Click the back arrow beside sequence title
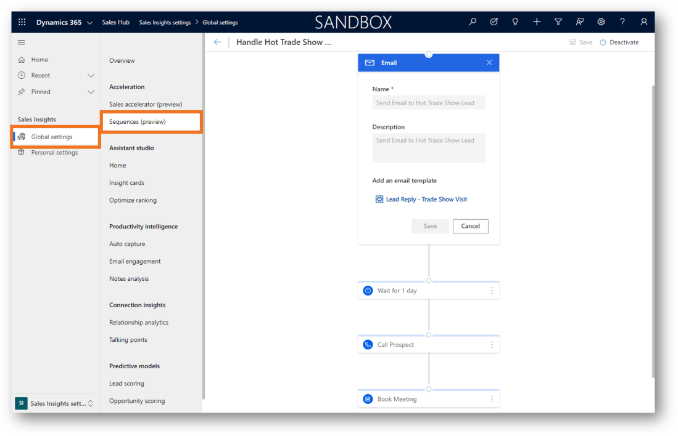The image size is (678, 436). point(217,42)
